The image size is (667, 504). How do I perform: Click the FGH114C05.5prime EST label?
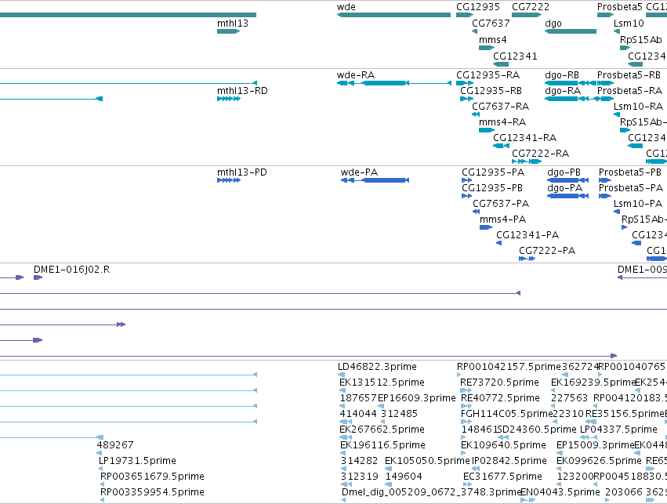(x=506, y=414)
